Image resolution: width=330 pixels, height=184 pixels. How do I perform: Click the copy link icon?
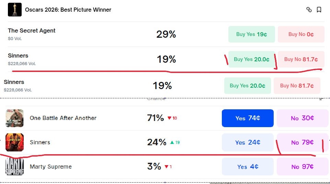(309, 10)
